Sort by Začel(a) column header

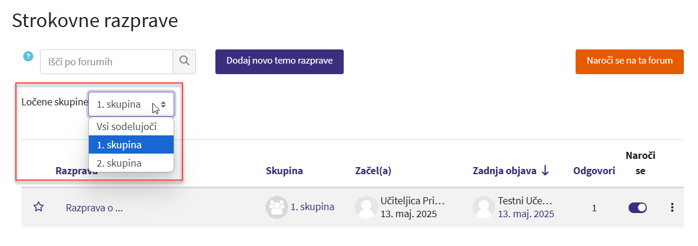373,171
